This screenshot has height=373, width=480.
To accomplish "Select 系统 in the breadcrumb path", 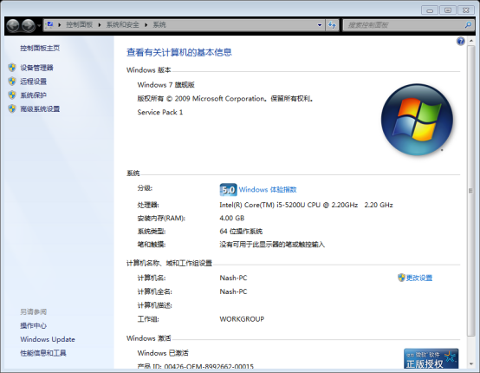I will (x=159, y=25).
